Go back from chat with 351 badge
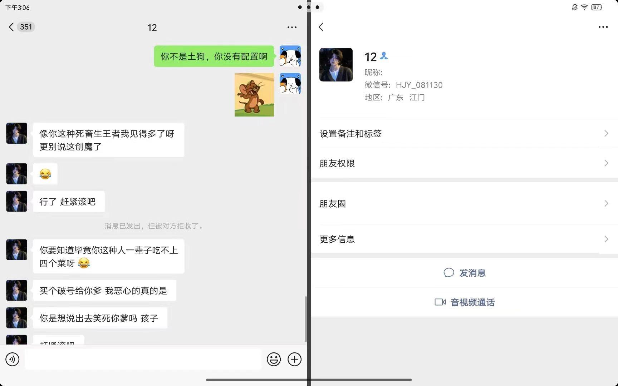The height and width of the screenshot is (386, 618). [21, 27]
